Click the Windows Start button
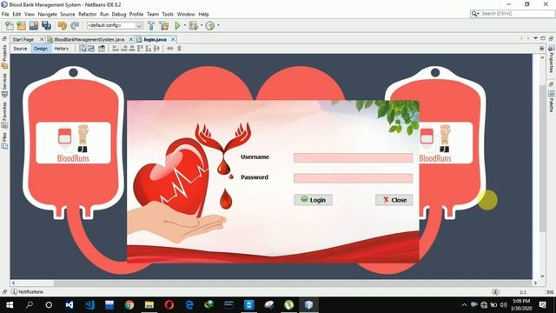This screenshot has width=556, height=313. (x=10, y=305)
